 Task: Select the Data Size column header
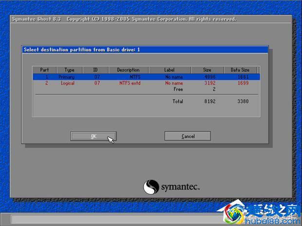[x=240, y=70]
